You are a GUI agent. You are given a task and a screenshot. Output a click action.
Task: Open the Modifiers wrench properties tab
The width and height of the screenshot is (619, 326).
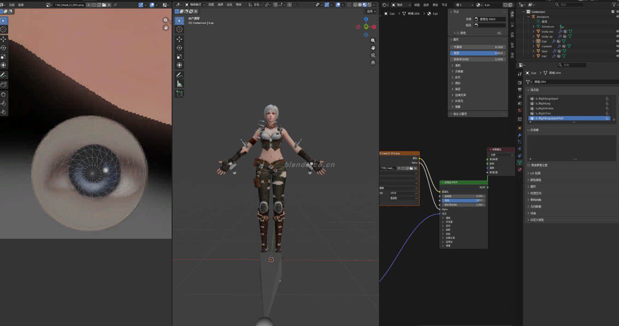click(x=520, y=135)
